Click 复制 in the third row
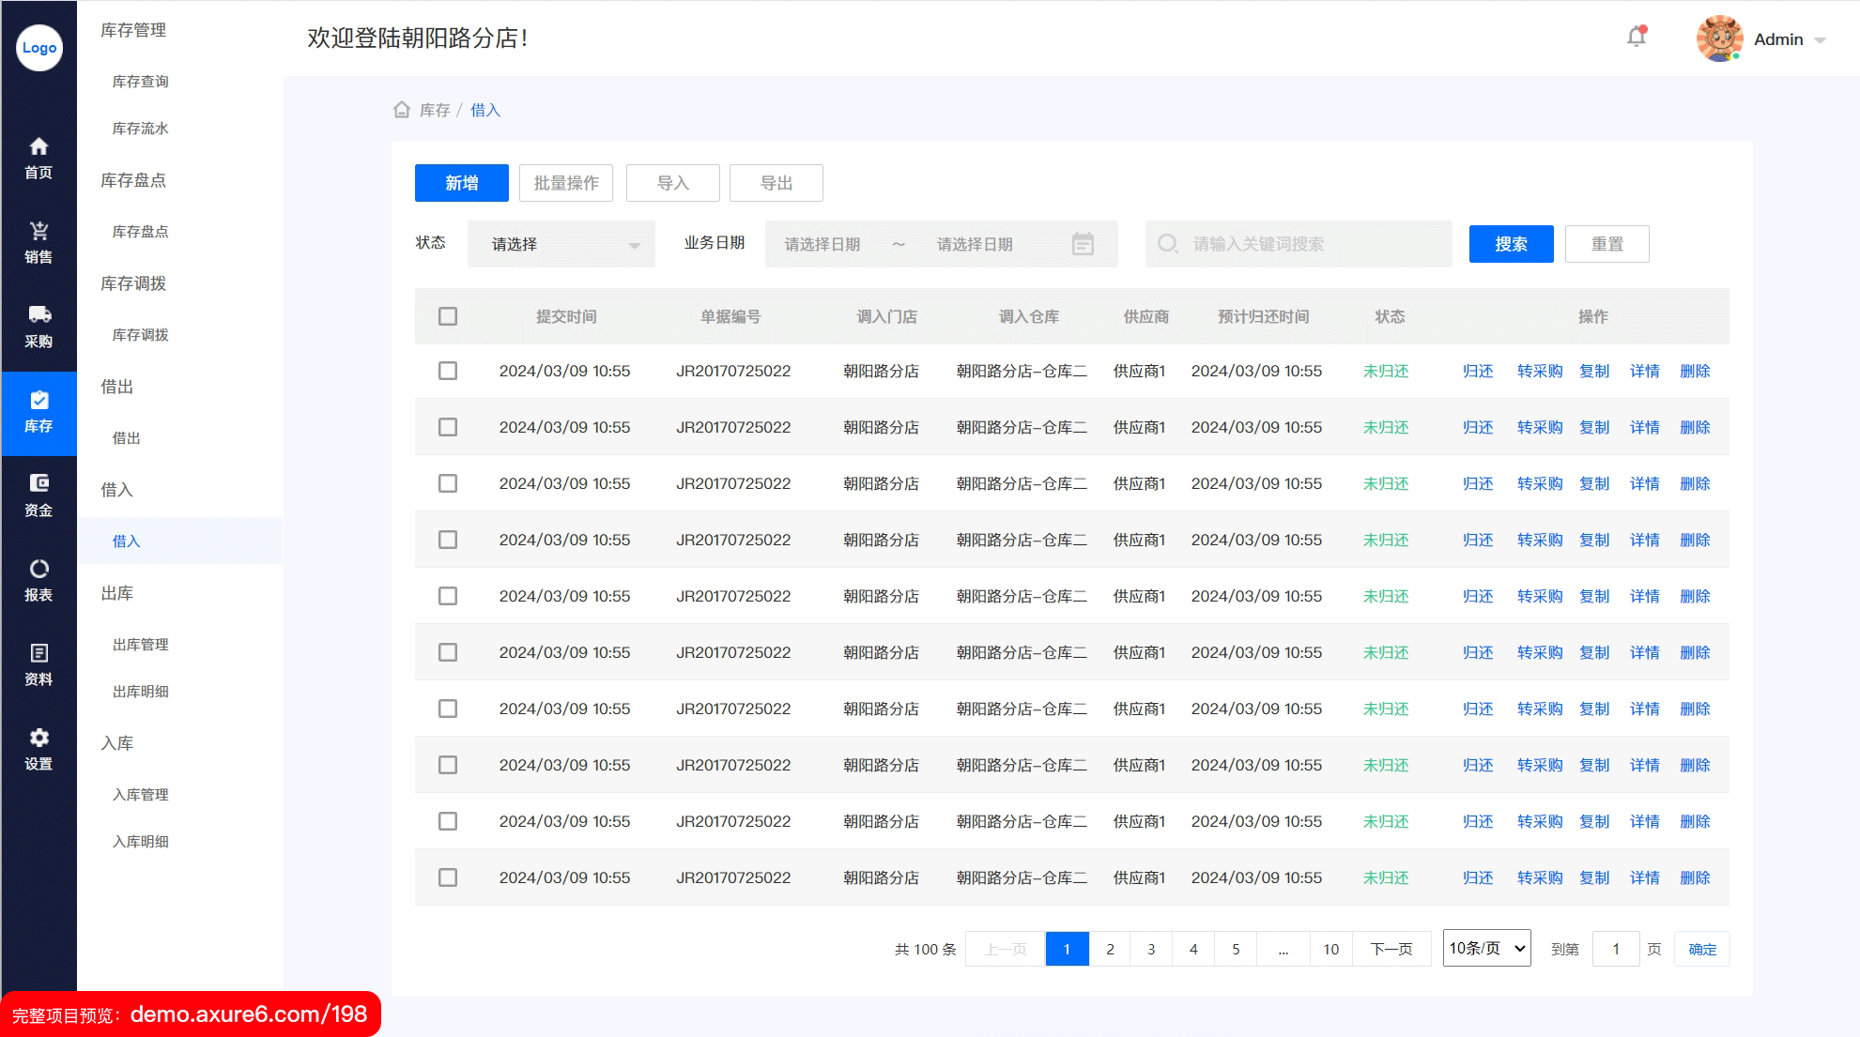1860x1037 pixels. click(1594, 483)
